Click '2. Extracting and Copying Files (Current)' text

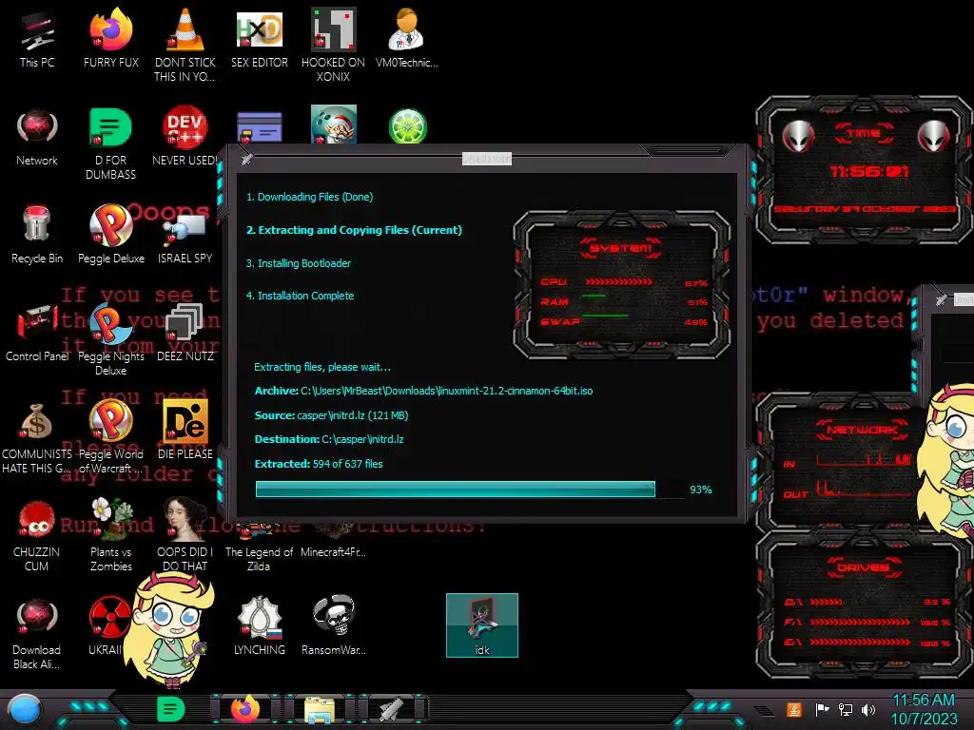[354, 230]
